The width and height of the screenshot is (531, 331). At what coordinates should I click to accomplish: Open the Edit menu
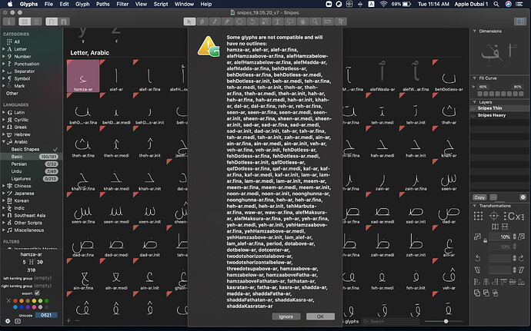tap(64, 4)
